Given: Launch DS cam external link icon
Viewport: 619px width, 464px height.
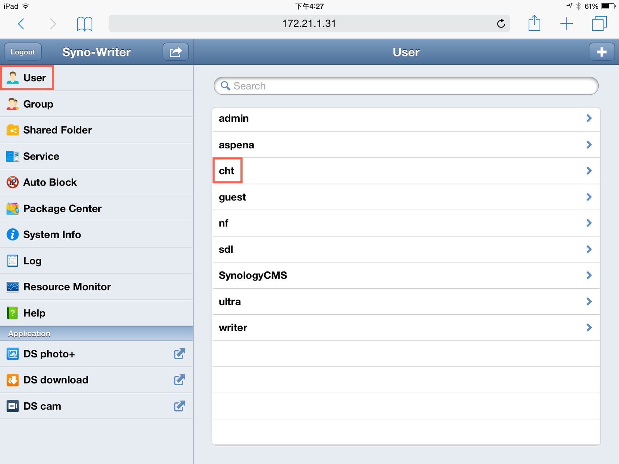Looking at the screenshot, I should pos(179,406).
